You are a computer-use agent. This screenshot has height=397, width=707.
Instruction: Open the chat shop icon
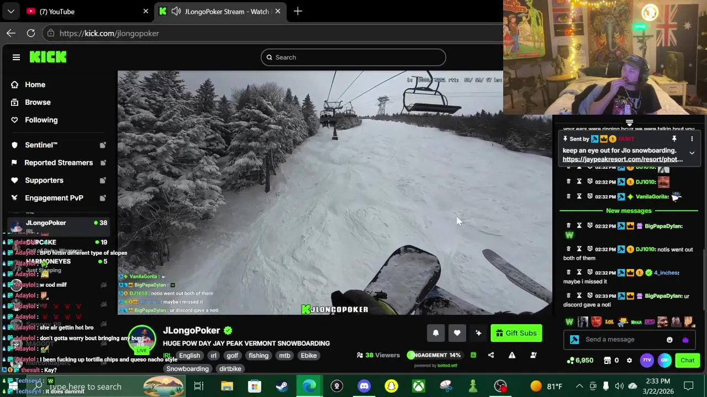click(608, 360)
